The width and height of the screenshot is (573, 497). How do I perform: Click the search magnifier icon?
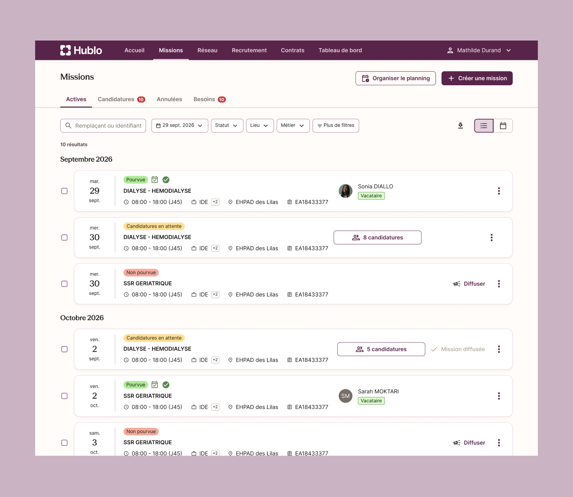68,125
